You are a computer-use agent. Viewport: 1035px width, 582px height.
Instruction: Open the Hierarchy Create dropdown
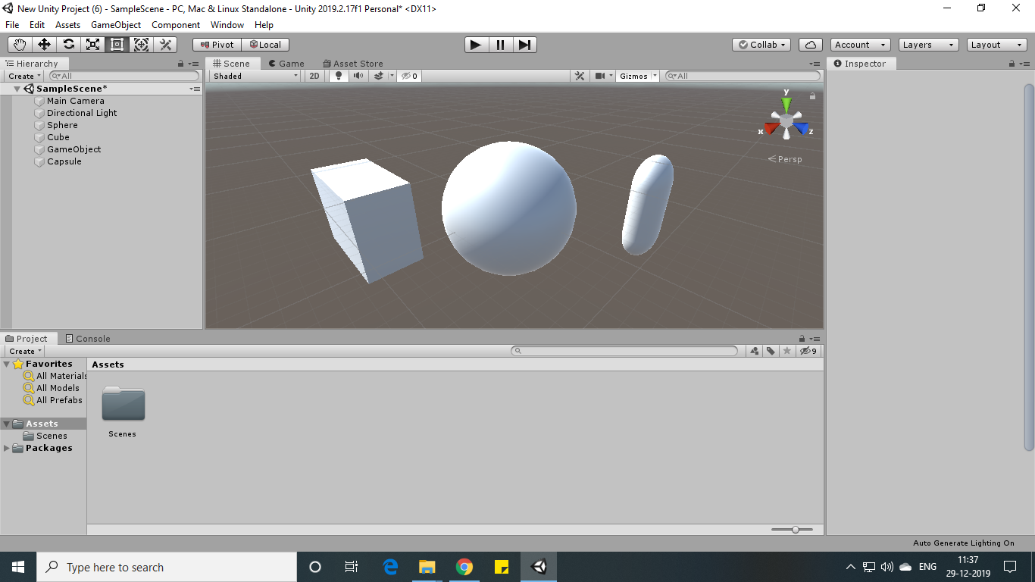tap(24, 76)
